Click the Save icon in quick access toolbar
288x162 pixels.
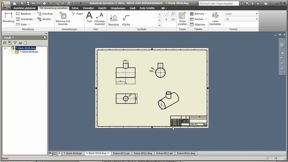[28, 3]
